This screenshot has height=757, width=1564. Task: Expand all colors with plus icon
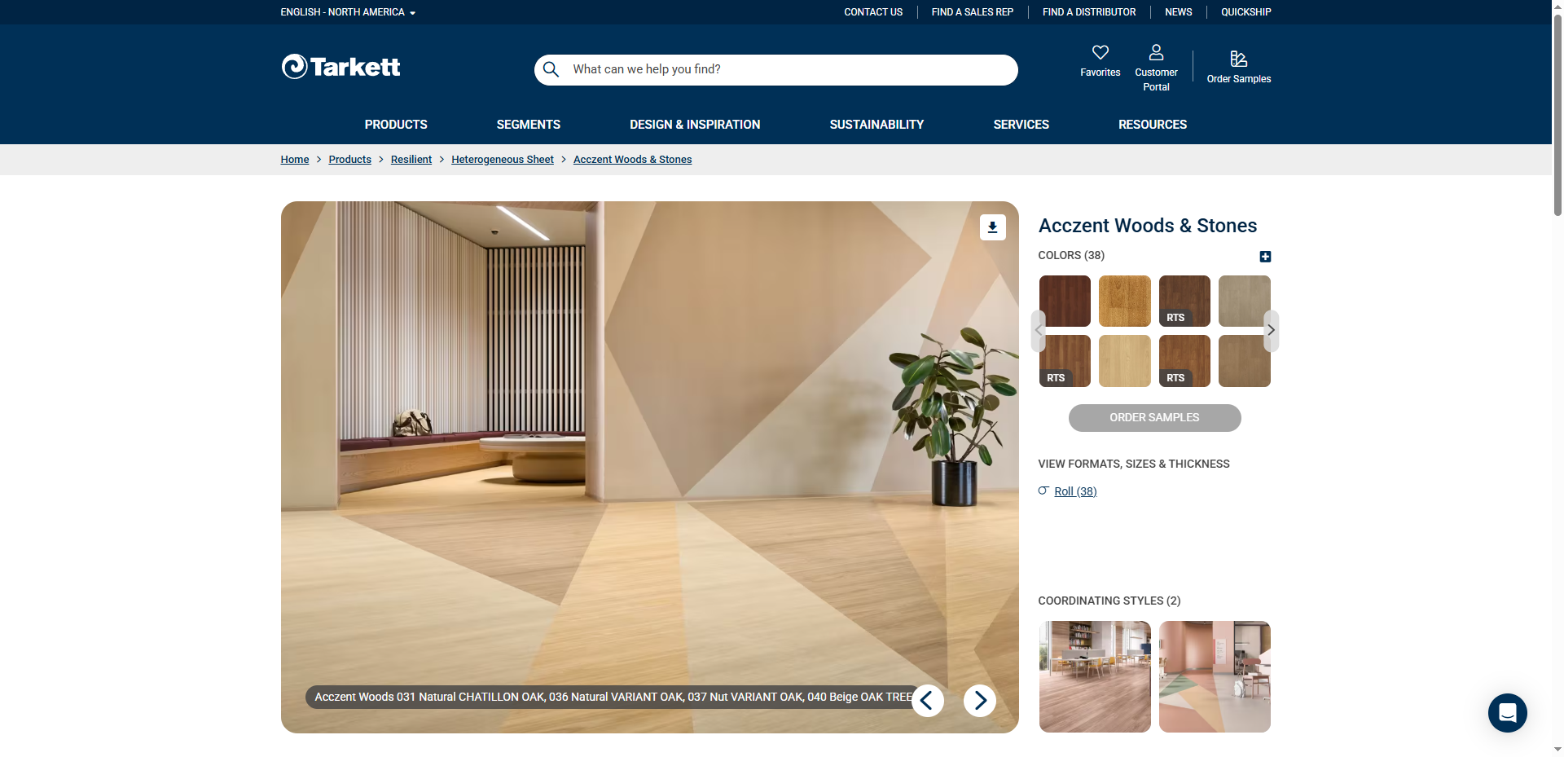(1265, 257)
